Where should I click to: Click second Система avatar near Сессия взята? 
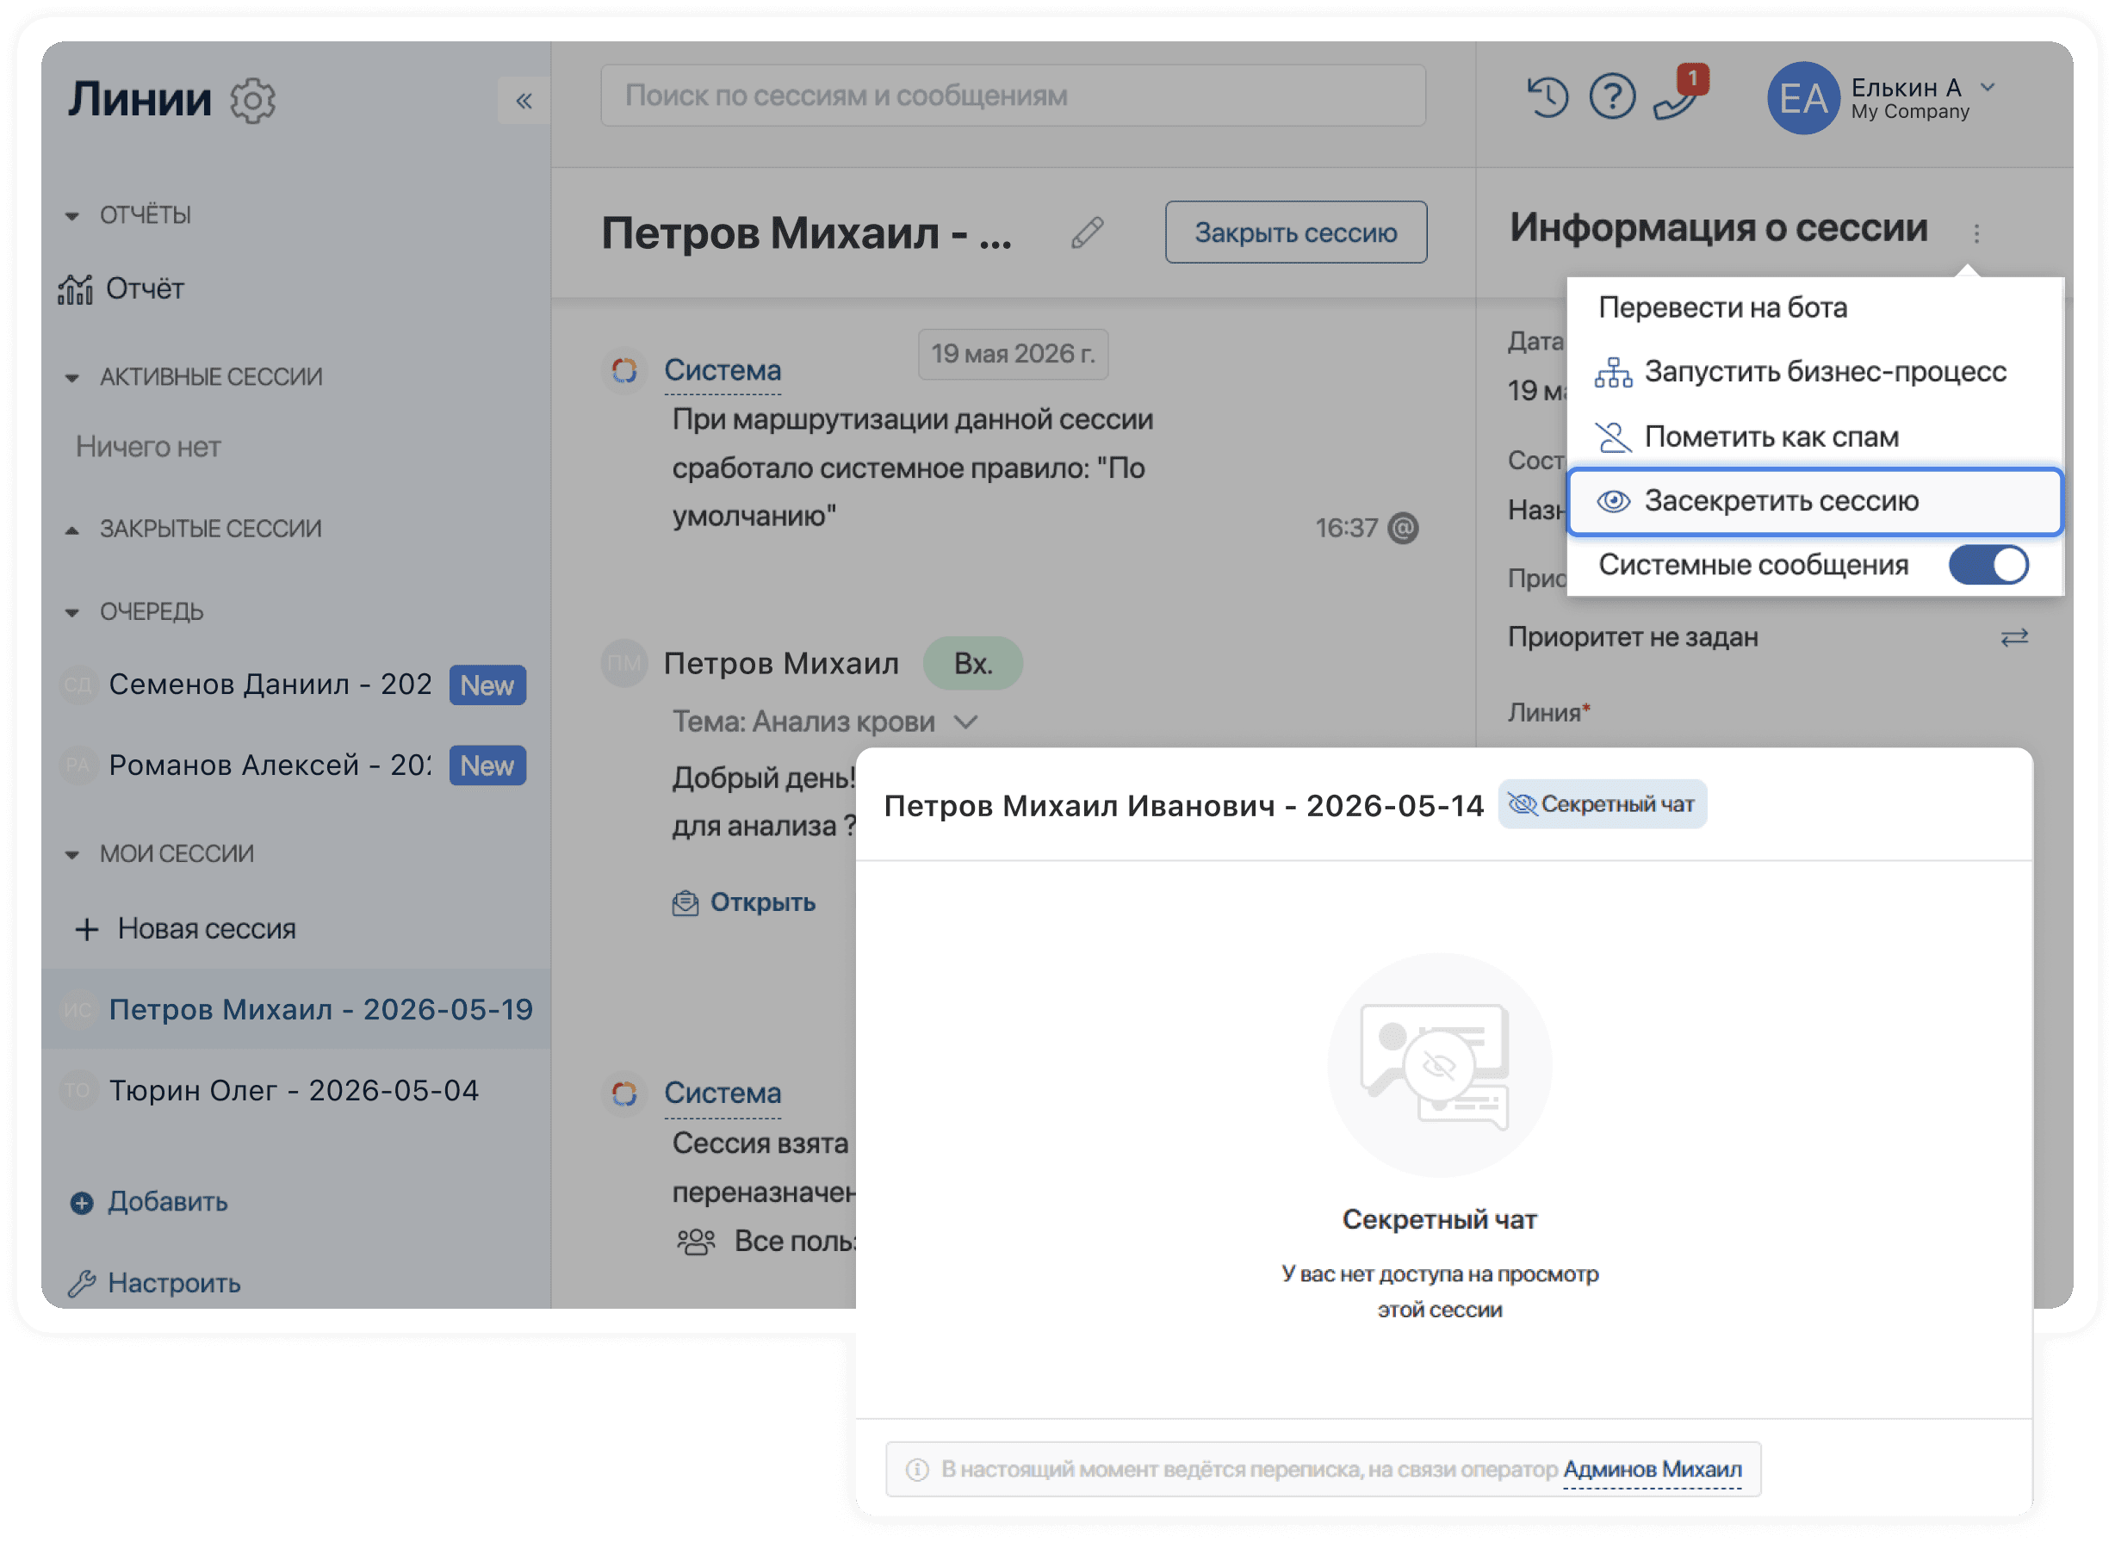[x=623, y=1093]
